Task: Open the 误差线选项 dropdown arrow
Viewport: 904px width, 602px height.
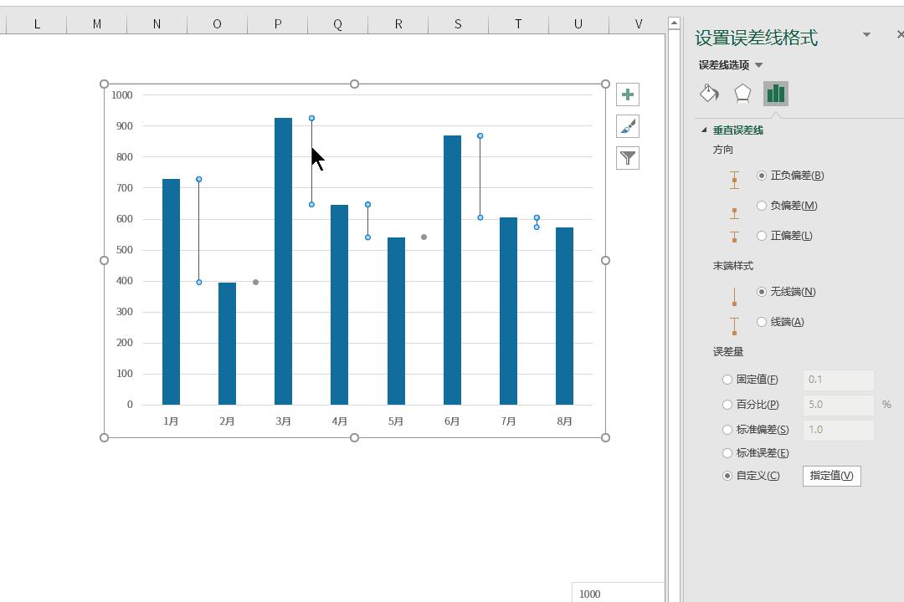Action: [759, 65]
